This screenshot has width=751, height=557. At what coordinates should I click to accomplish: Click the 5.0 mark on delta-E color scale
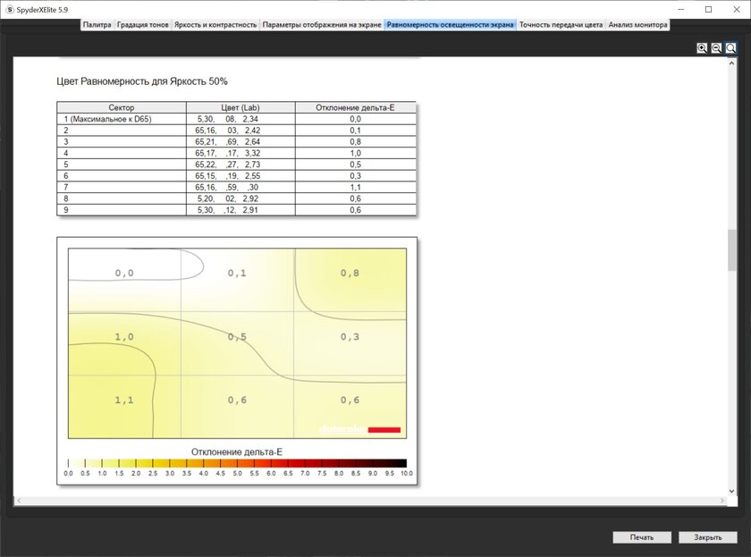238,473
